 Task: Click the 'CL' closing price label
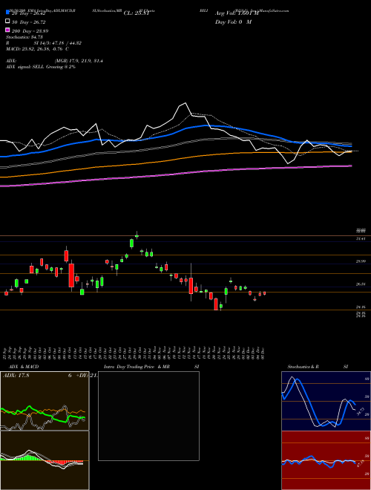tap(137, 13)
